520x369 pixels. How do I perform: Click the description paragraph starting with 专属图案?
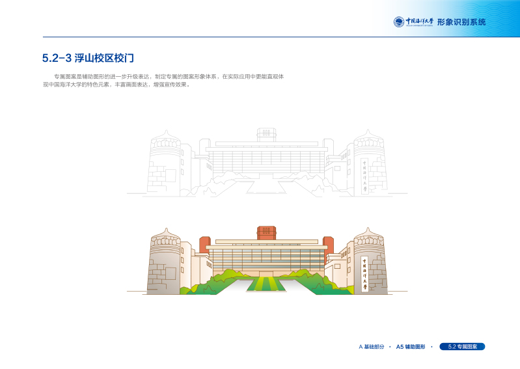163,81
